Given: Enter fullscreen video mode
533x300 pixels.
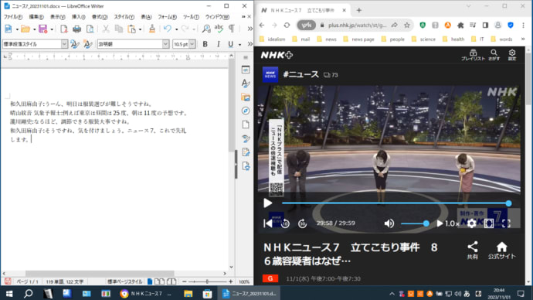Looking at the screenshot, I should coord(506,223).
